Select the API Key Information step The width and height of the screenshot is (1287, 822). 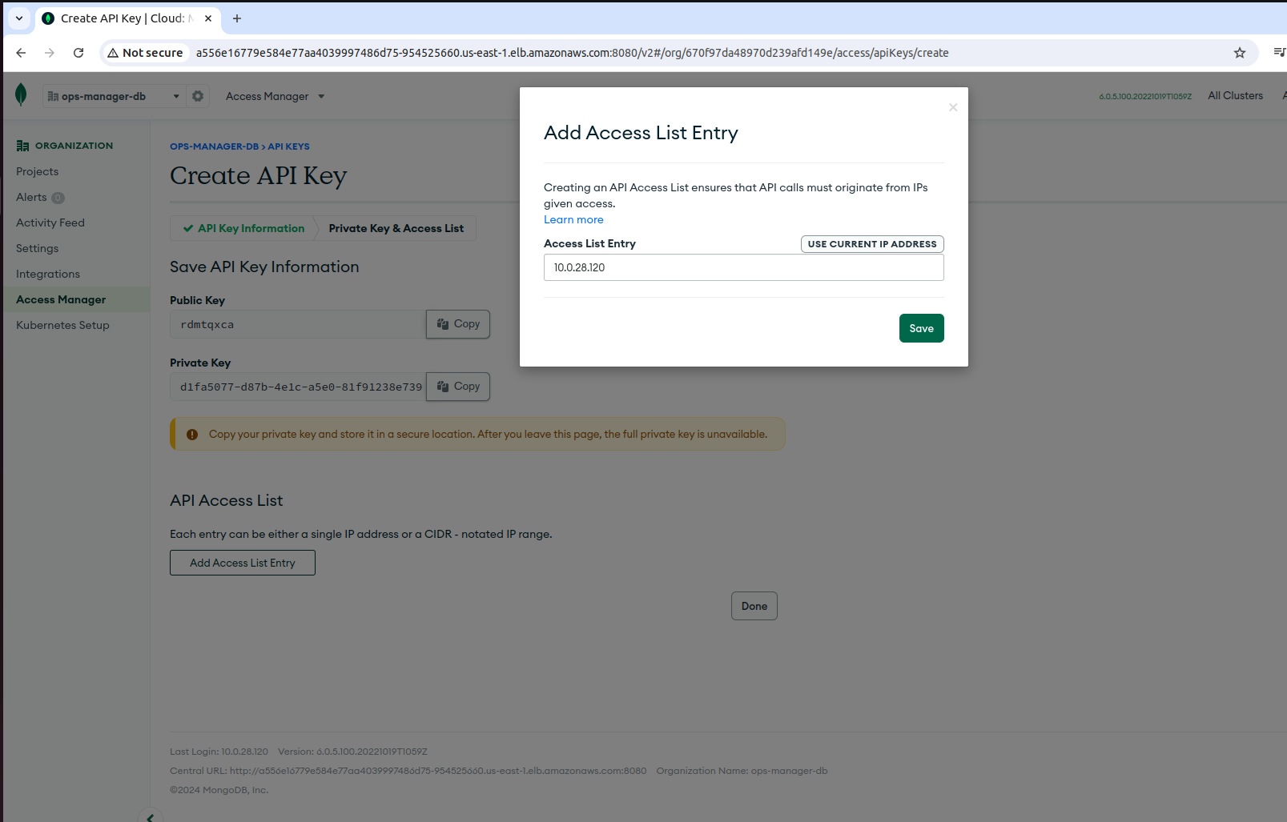pyautogui.click(x=243, y=228)
